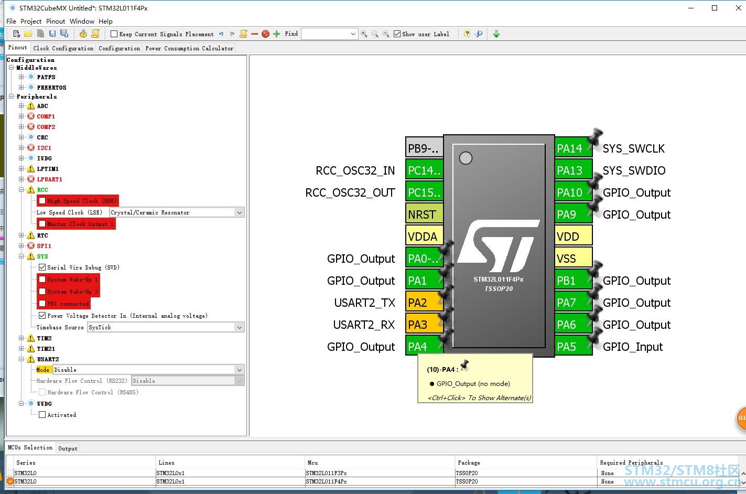Enable System Wake-Up 1 checkbox
The image size is (746, 494).
42,280
